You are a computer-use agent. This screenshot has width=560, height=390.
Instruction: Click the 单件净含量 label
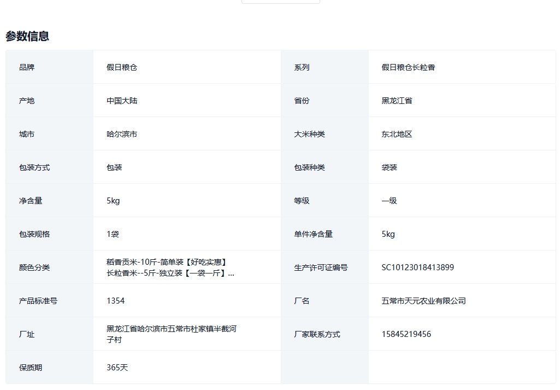(313, 234)
